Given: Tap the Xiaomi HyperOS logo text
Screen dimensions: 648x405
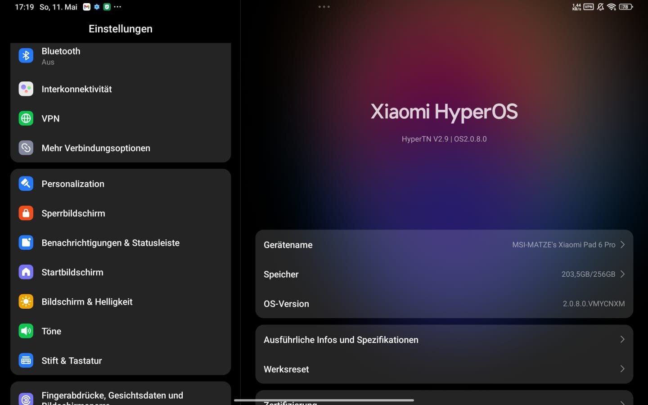Looking at the screenshot, I should (444, 112).
